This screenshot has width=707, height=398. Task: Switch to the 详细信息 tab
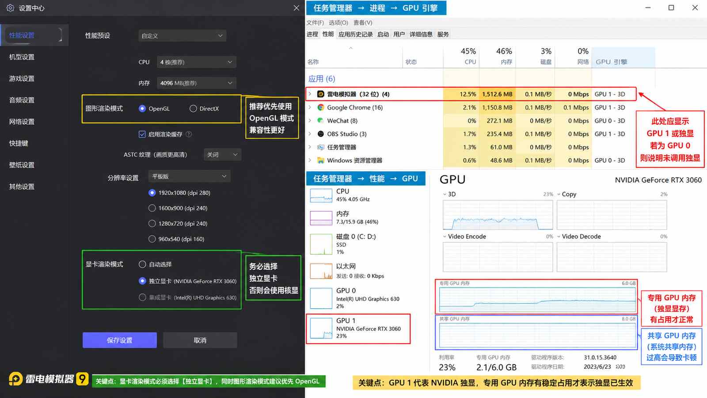coord(421,34)
